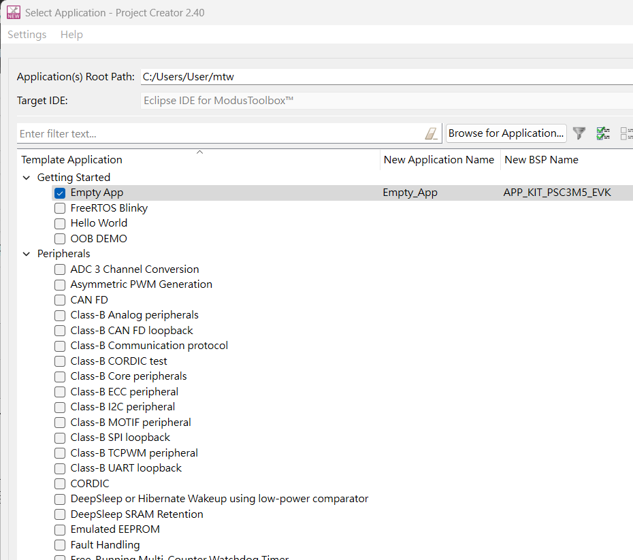The width and height of the screenshot is (633, 560).
Task: Enable ADC 3 Channel Conversion checkbox
Action: 60,269
